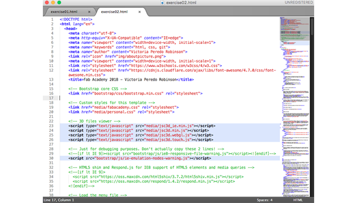Screen dimensions: 357x203
Task: Click the ie8-responsive-file-warning.js comment line
Action: (172, 154)
